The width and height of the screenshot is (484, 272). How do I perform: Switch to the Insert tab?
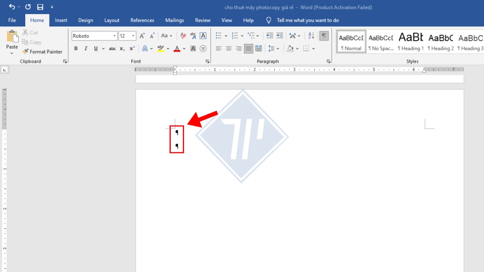point(61,20)
